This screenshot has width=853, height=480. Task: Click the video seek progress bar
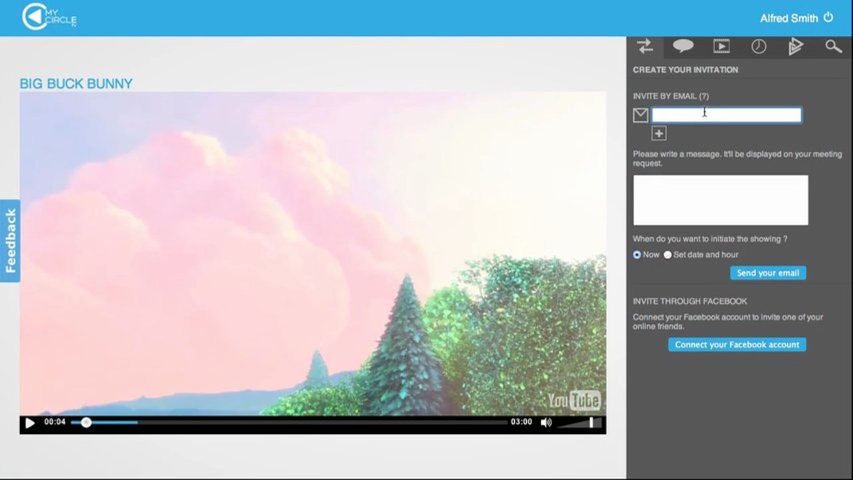click(x=289, y=422)
